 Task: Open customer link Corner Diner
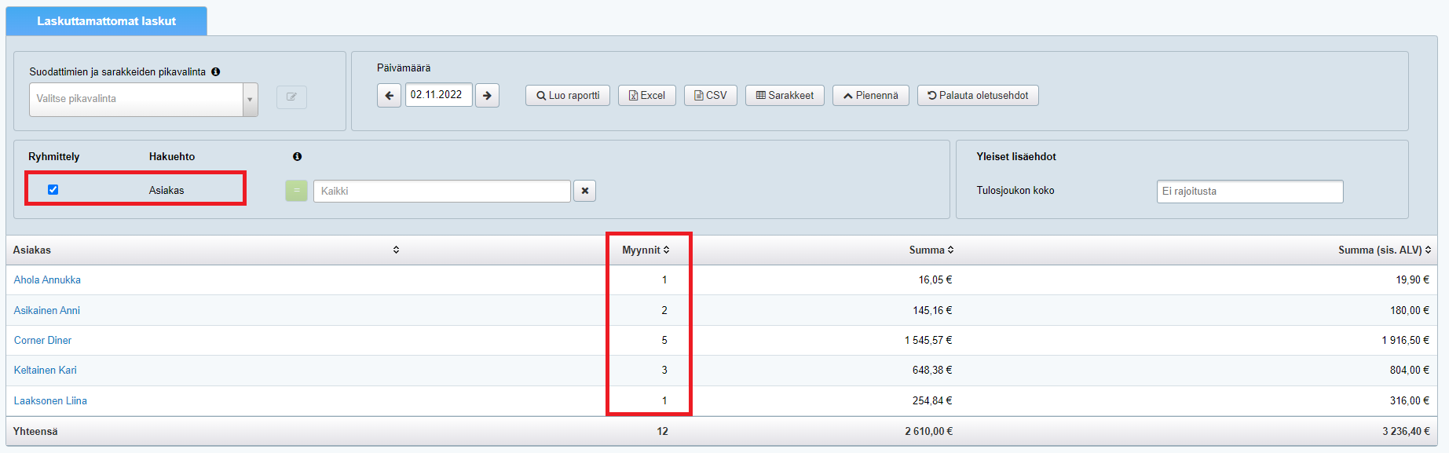tap(42, 340)
